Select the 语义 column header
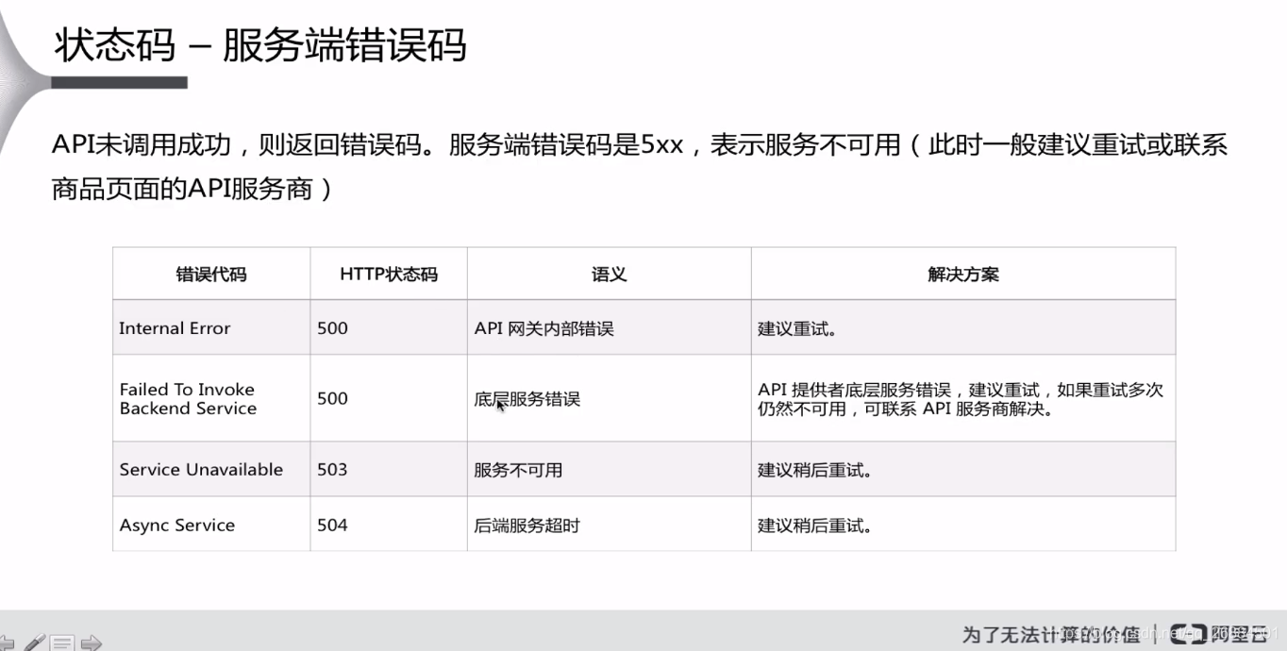Viewport: 1287px width, 651px height. tap(610, 275)
